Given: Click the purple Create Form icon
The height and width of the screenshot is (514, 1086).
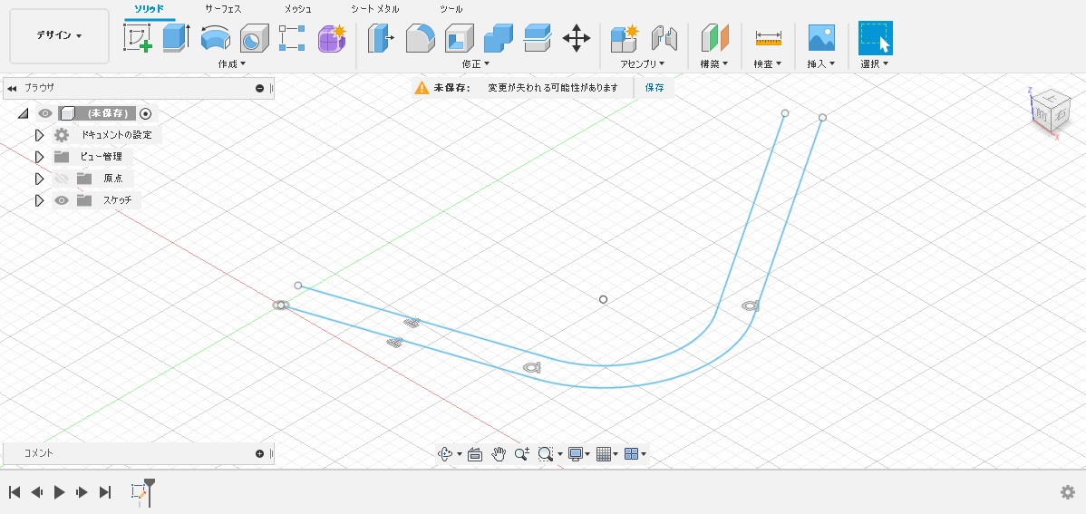Looking at the screenshot, I should [x=332, y=38].
